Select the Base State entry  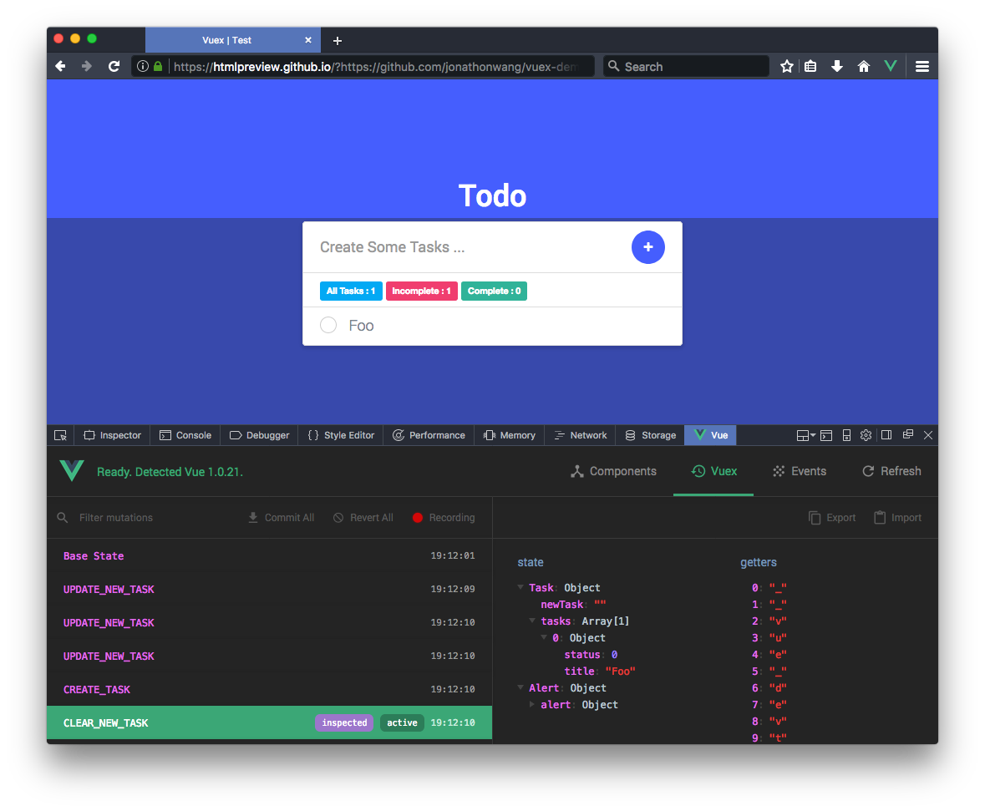pos(270,556)
